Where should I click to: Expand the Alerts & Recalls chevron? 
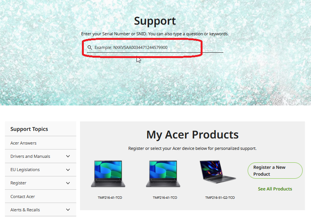pos(68,210)
